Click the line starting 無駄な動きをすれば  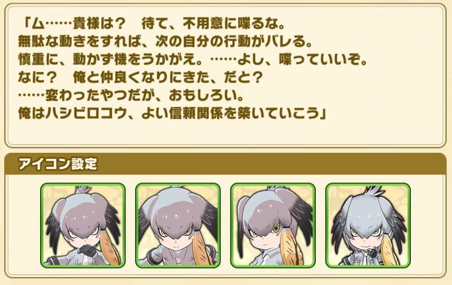tap(166, 42)
